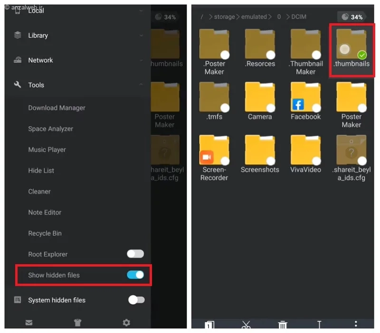Open the three-dot more options menu
Screen dimensions: 380x333
tap(356, 324)
